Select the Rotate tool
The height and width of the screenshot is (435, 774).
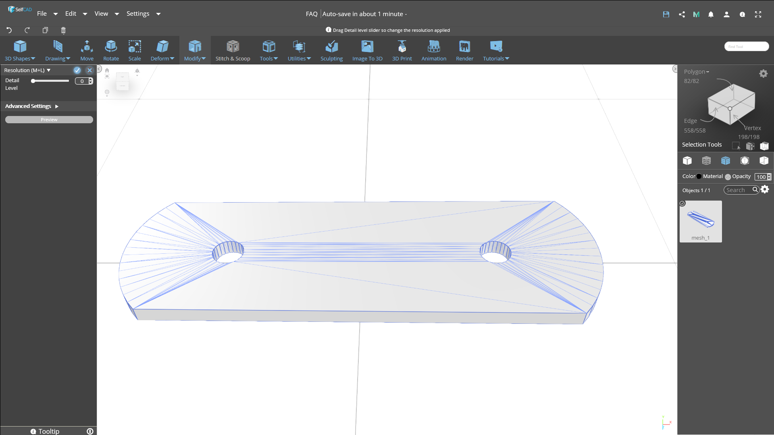(x=111, y=50)
